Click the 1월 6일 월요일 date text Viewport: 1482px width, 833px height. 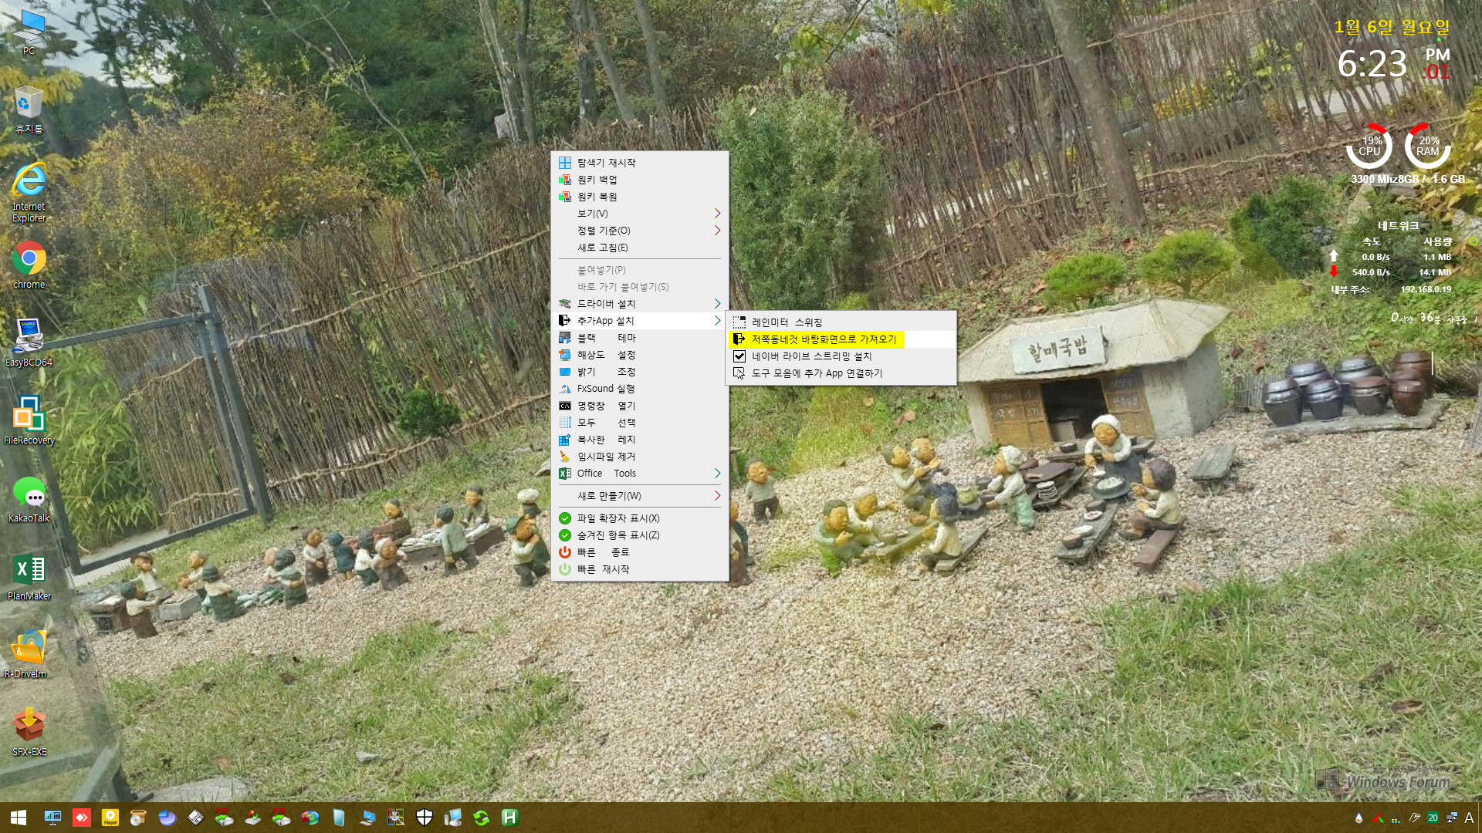[x=1392, y=27]
